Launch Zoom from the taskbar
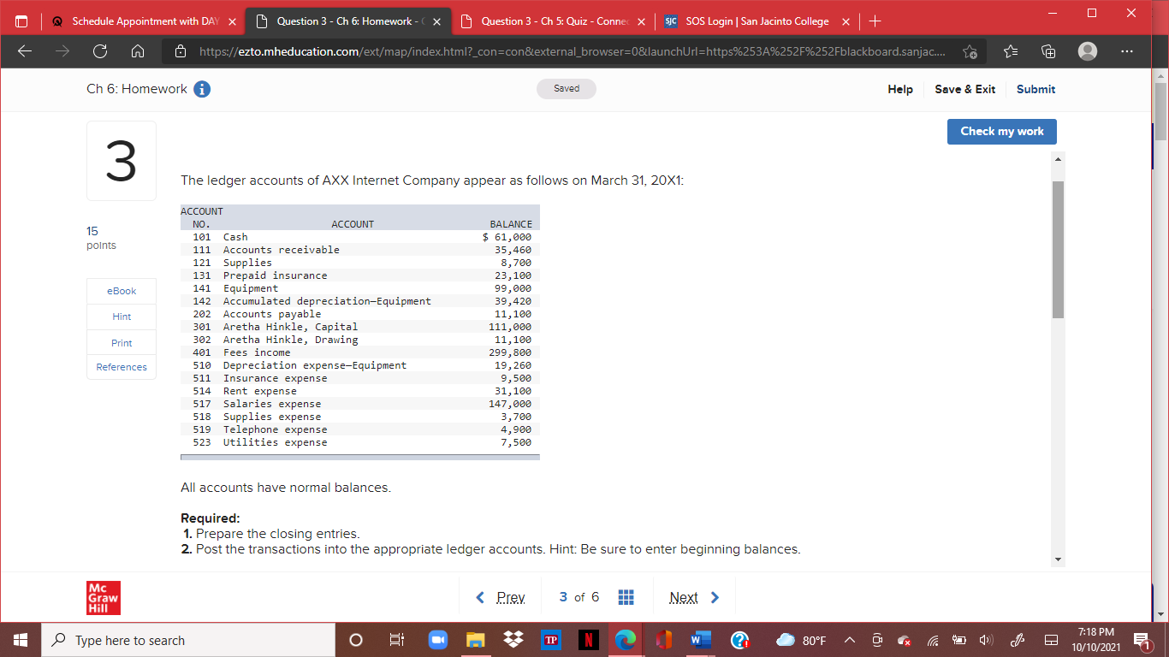This screenshot has width=1169, height=657. pyautogui.click(x=438, y=640)
